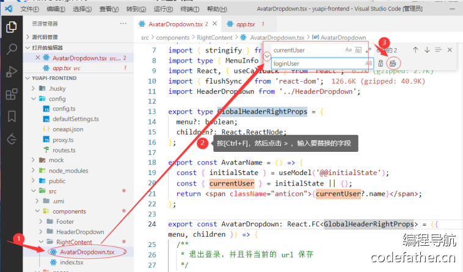Toggle Match Case (Aa) in find box
463x272 pixels.
(x=348, y=50)
